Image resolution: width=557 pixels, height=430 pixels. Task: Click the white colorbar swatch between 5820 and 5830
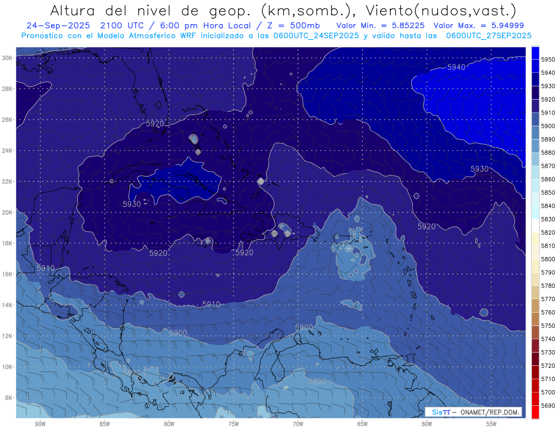click(535, 226)
